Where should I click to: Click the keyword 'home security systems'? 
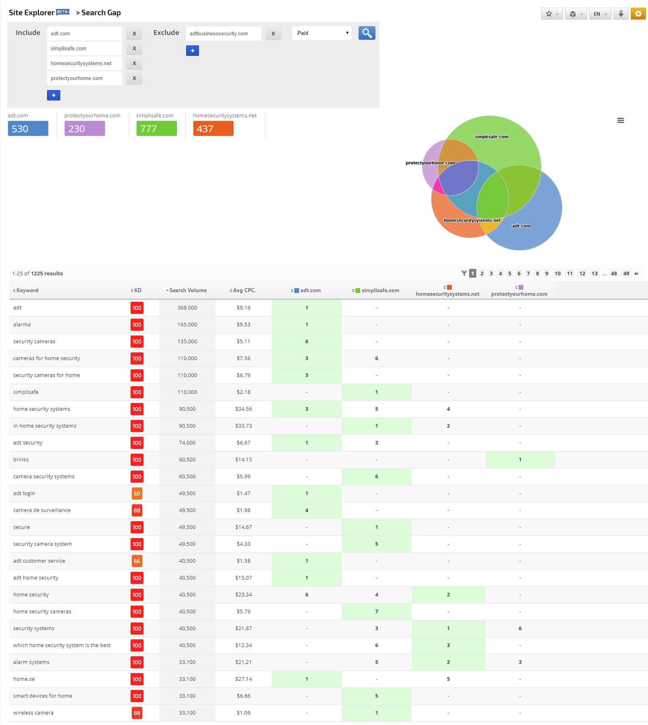click(42, 409)
